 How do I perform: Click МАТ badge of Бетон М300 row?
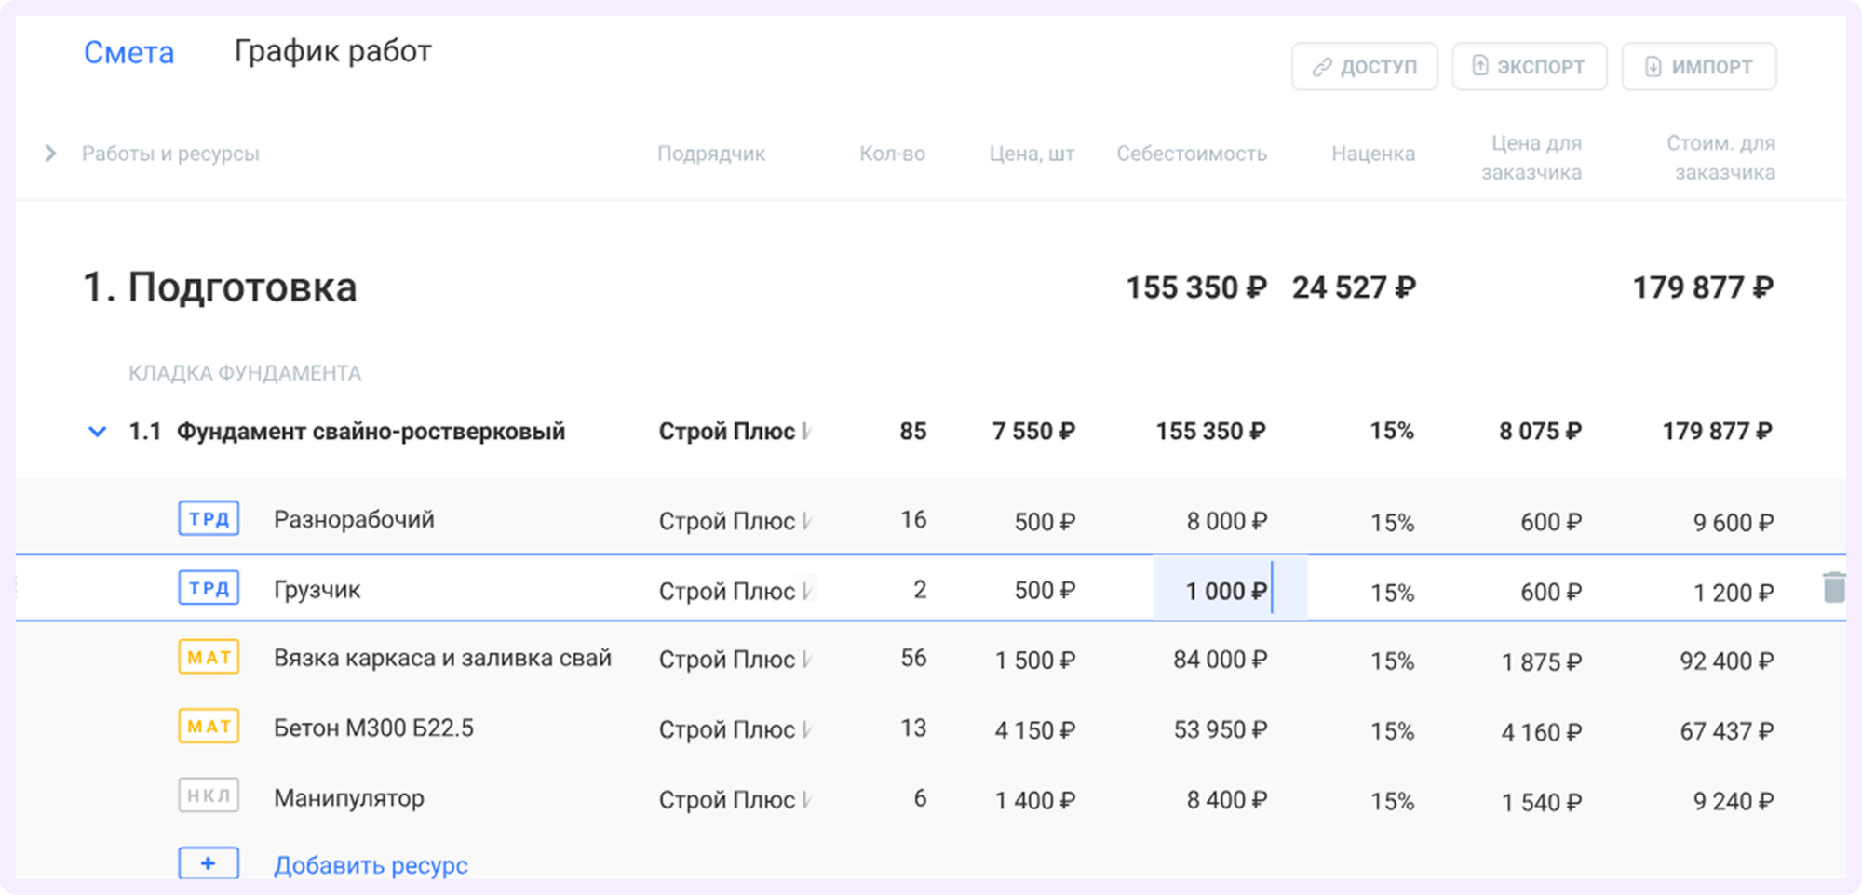click(209, 727)
